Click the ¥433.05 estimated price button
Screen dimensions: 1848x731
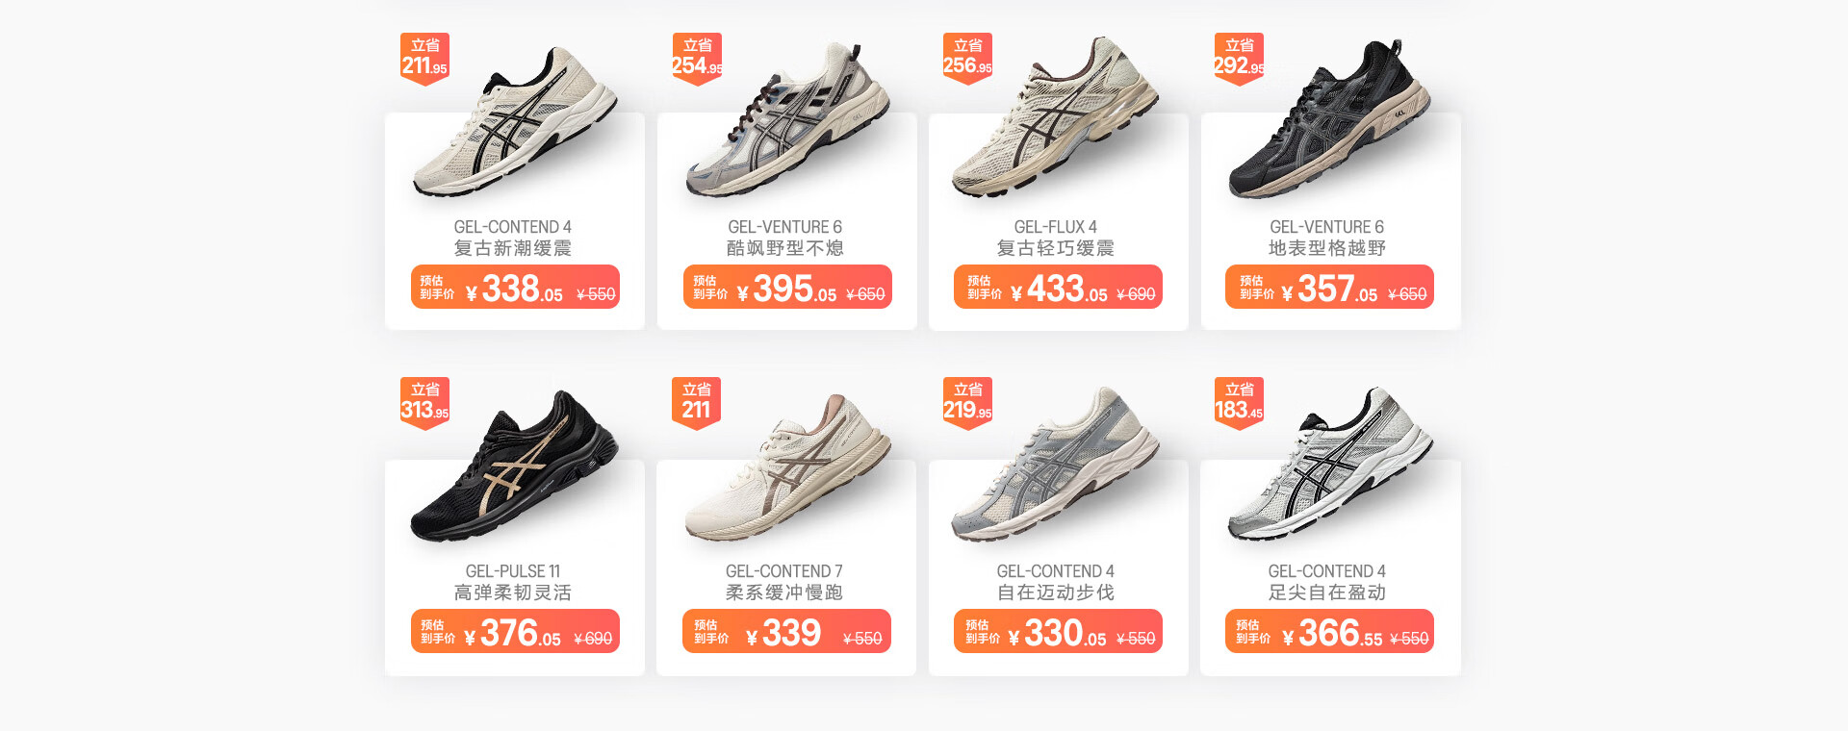pyautogui.click(x=1058, y=287)
